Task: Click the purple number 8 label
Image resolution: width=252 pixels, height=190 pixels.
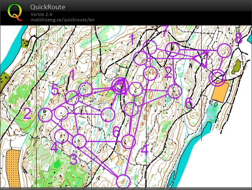Action: click(x=238, y=39)
